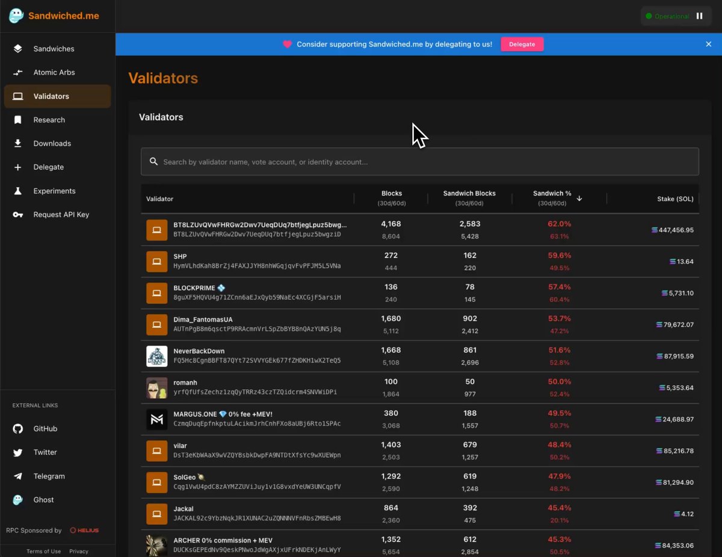Open the Helius sponsor logo

tap(84, 531)
